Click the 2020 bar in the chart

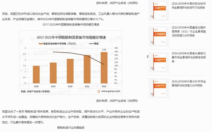(70, 70)
